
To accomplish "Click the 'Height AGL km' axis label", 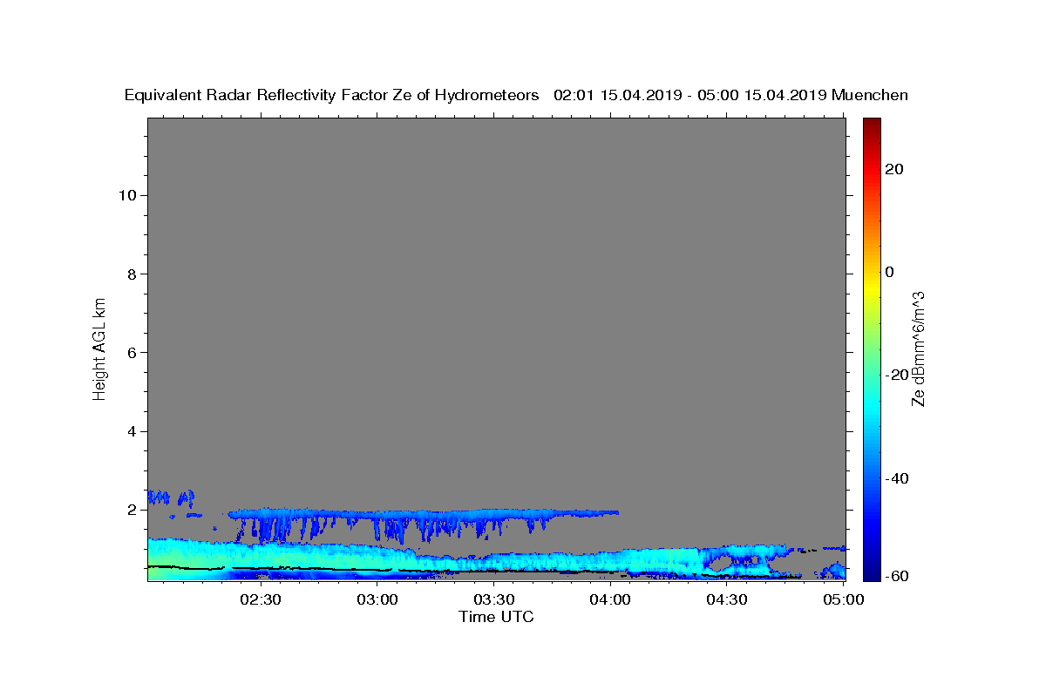I will (x=99, y=348).
